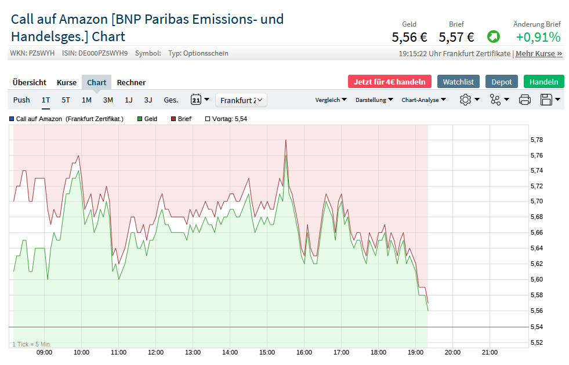Open the Frankfurt exchange dropdown
This screenshot has height=365, width=569.
(x=241, y=100)
